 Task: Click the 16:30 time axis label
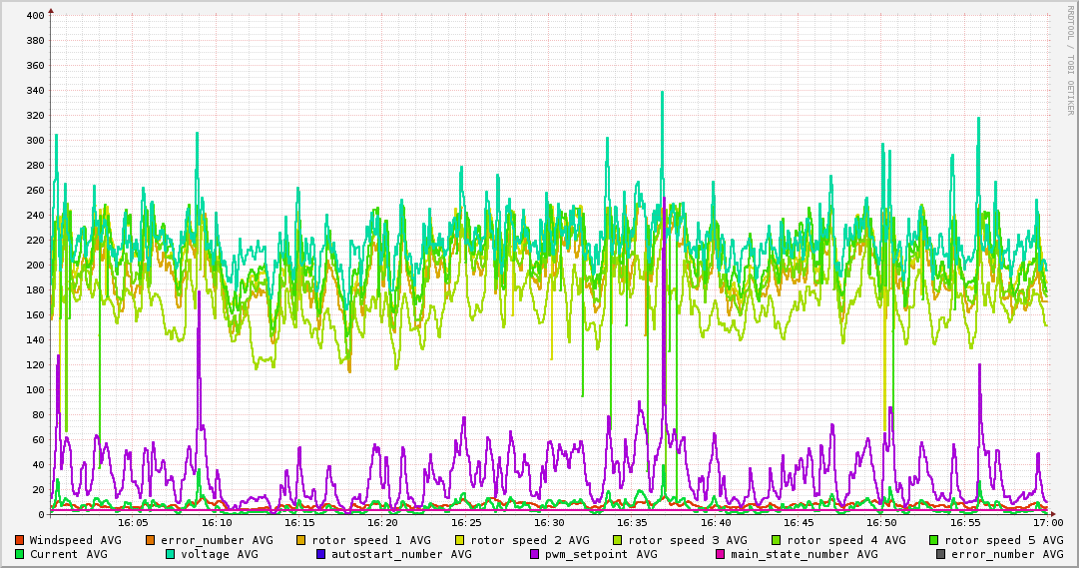549,523
